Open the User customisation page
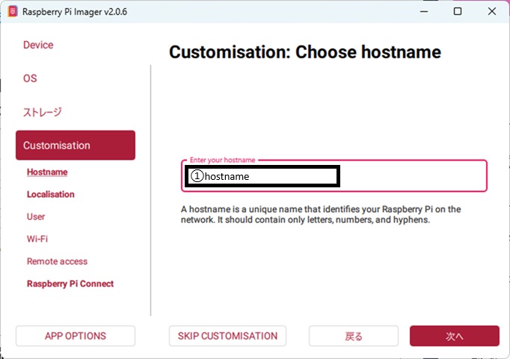This screenshot has width=510, height=359. (36, 216)
